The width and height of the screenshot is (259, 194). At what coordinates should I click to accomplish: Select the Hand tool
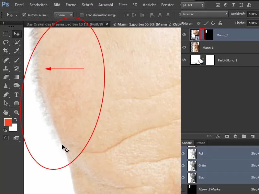6,113
